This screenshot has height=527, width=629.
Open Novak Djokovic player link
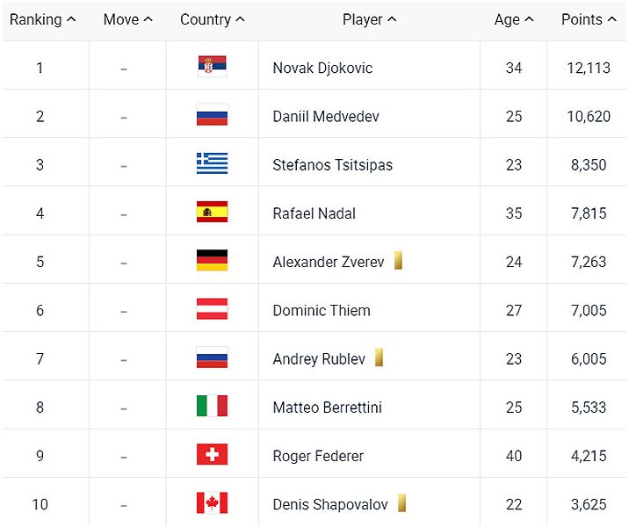[x=322, y=68]
